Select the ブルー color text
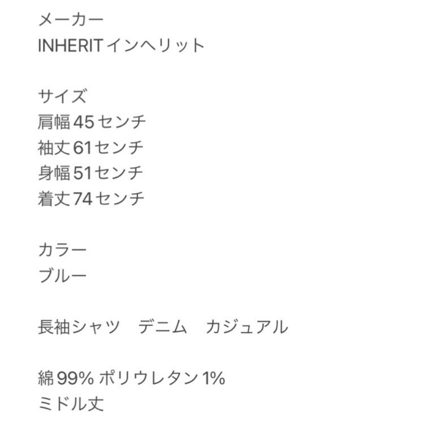The image size is (424, 424). coord(62,276)
